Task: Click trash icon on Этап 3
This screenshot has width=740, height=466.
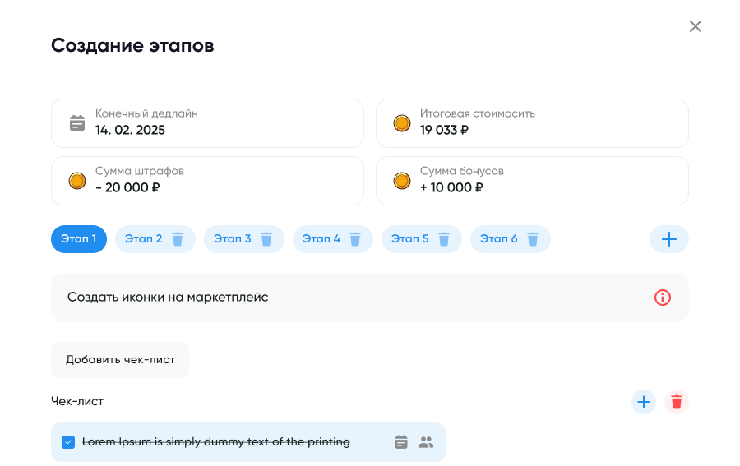Action: [x=266, y=239]
